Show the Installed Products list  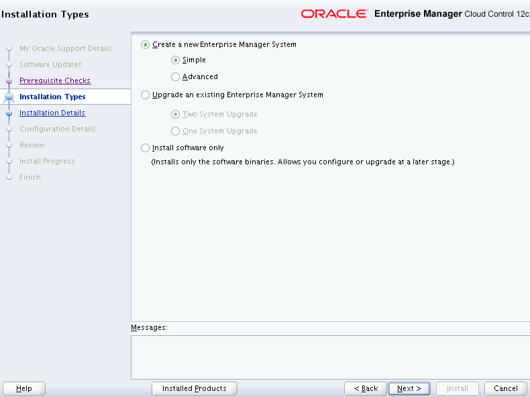195,388
